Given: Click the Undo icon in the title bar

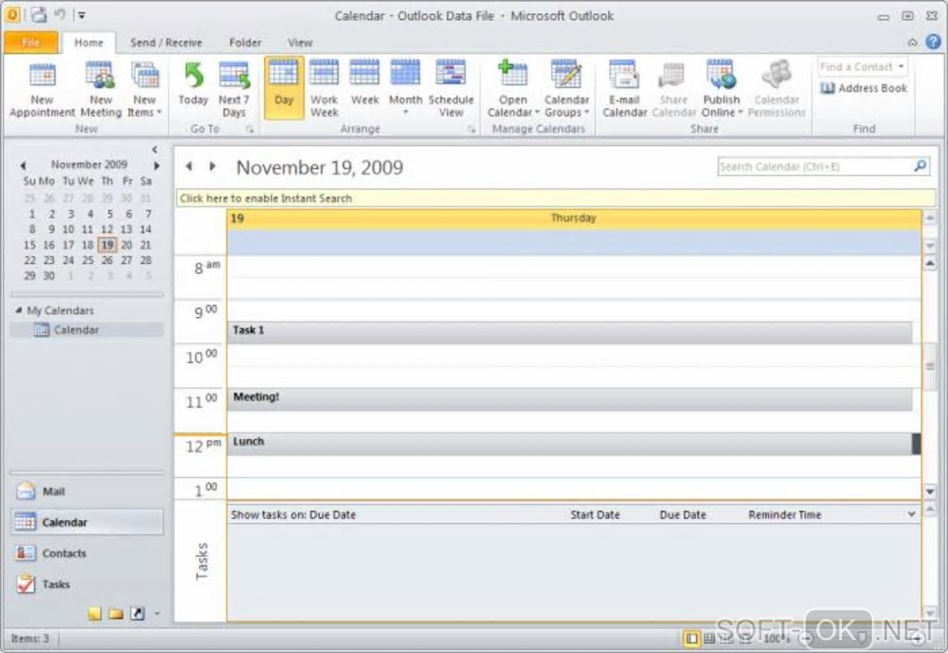Looking at the screenshot, I should point(59,15).
